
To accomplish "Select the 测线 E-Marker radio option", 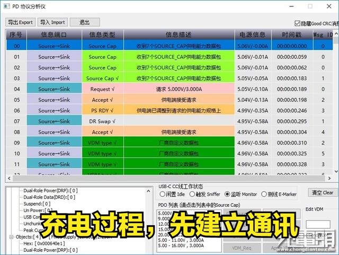I will [x=264, y=194].
